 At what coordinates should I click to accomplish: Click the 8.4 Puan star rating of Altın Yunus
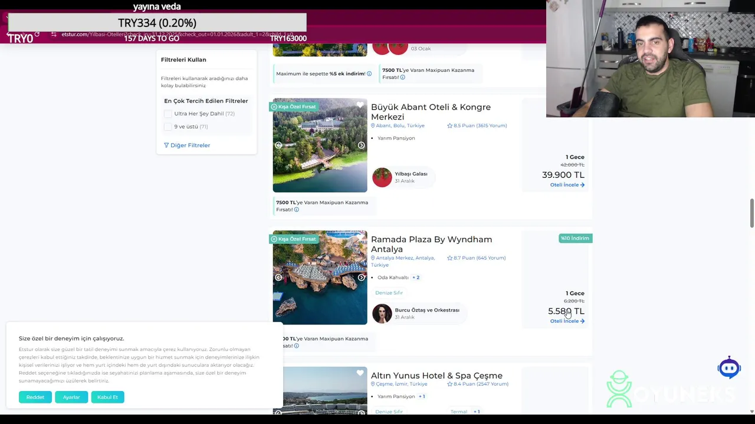click(x=478, y=384)
